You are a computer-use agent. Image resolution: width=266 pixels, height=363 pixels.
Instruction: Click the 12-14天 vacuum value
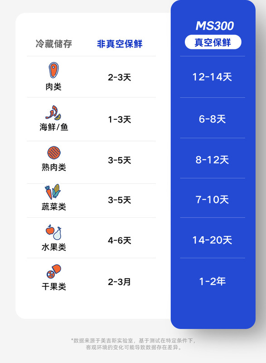[212, 77]
